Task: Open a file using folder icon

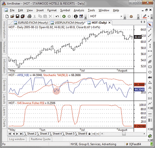Action: pyautogui.click(x=12, y=16)
